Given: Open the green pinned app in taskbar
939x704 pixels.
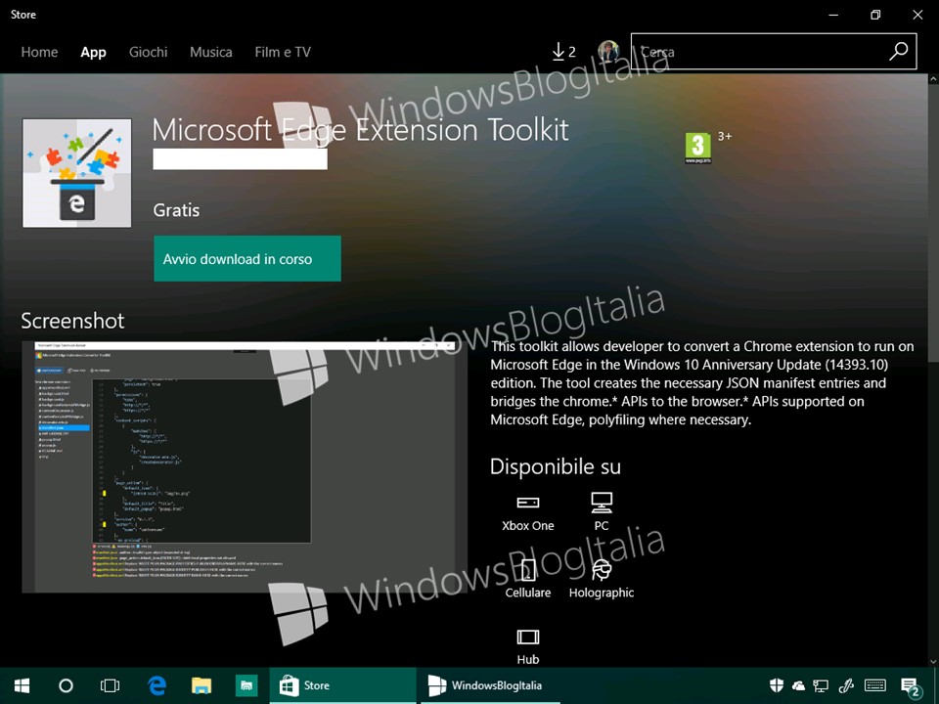Looking at the screenshot, I should [x=246, y=685].
